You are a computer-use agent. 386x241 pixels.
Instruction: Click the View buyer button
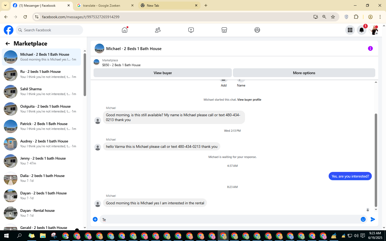tap(163, 73)
